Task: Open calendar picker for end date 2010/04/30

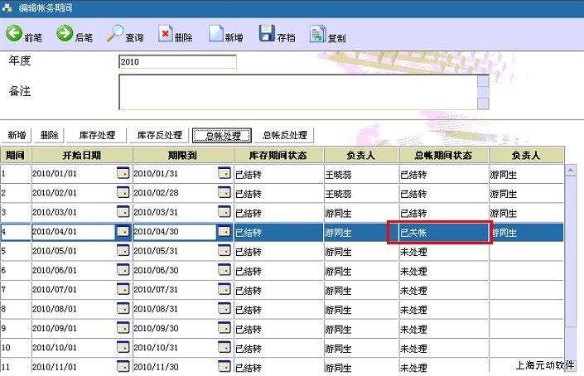Action: pos(224,233)
